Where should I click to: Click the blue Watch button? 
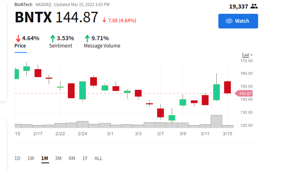[238, 21]
